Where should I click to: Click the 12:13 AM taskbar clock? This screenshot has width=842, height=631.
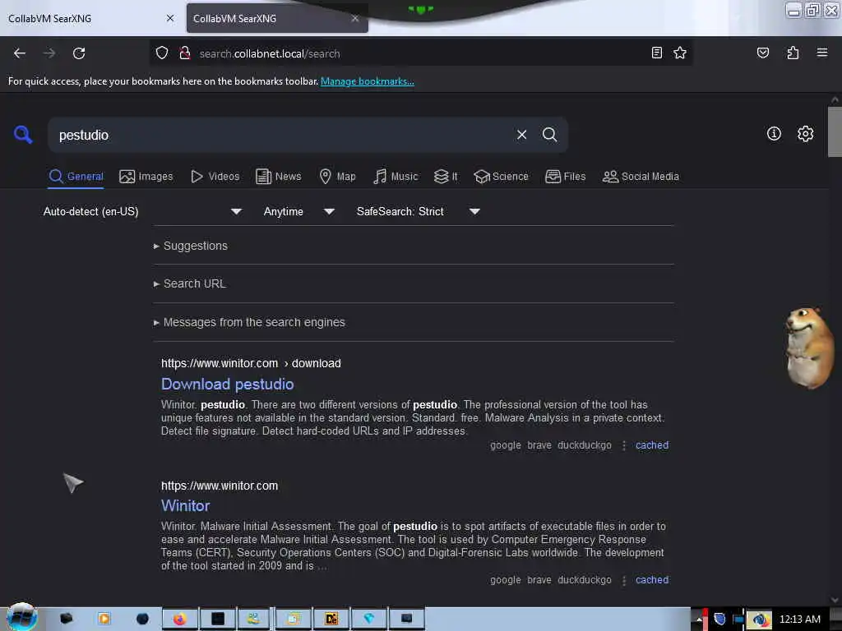pos(799,619)
